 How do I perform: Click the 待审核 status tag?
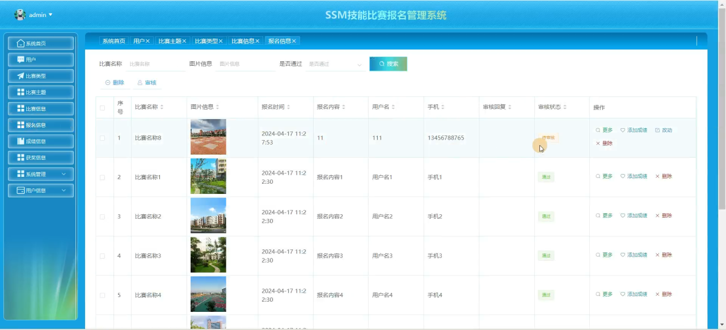tap(550, 138)
